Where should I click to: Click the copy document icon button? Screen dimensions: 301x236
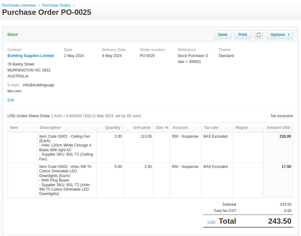point(258,35)
